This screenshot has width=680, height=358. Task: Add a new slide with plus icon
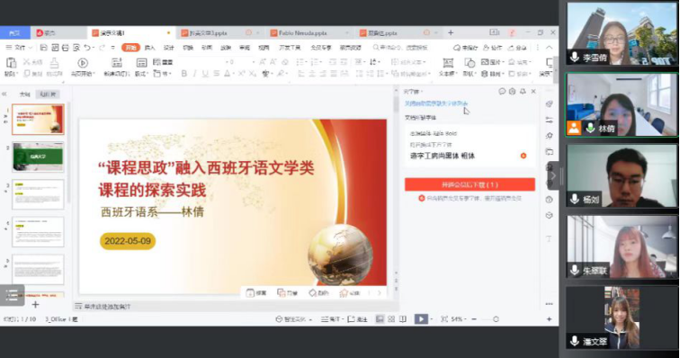click(36, 305)
